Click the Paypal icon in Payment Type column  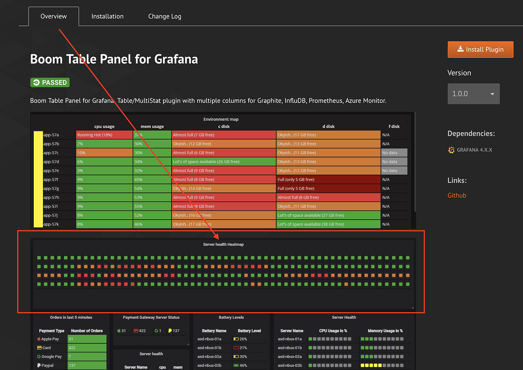(39, 365)
